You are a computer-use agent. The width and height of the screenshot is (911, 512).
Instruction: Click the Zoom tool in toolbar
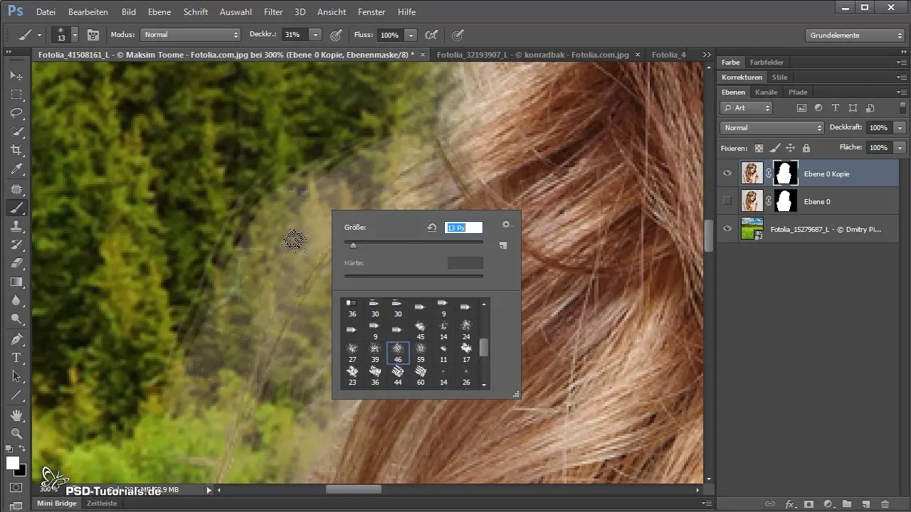click(16, 433)
